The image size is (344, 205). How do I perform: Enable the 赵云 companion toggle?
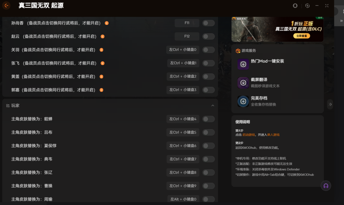208,36
